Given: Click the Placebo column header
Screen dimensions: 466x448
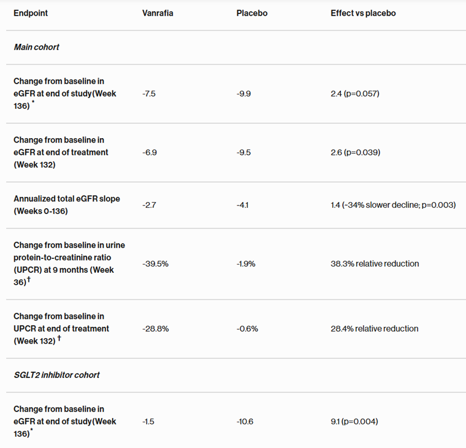Looking at the screenshot, I should point(252,13).
